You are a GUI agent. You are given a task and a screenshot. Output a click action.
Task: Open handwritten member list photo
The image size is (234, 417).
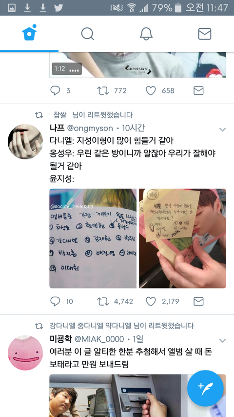click(93, 238)
